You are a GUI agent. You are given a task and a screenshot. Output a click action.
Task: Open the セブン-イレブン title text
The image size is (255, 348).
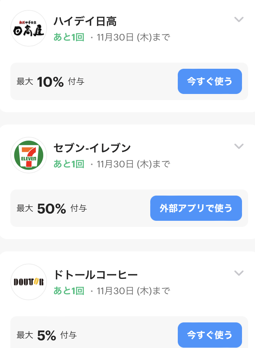click(92, 148)
